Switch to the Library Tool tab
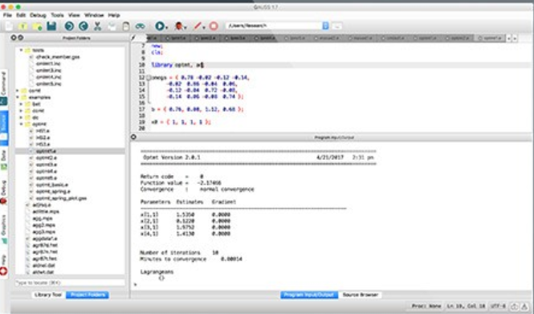The width and height of the screenshot is (534, 314). pyautogui.click(x=48, y=295)
